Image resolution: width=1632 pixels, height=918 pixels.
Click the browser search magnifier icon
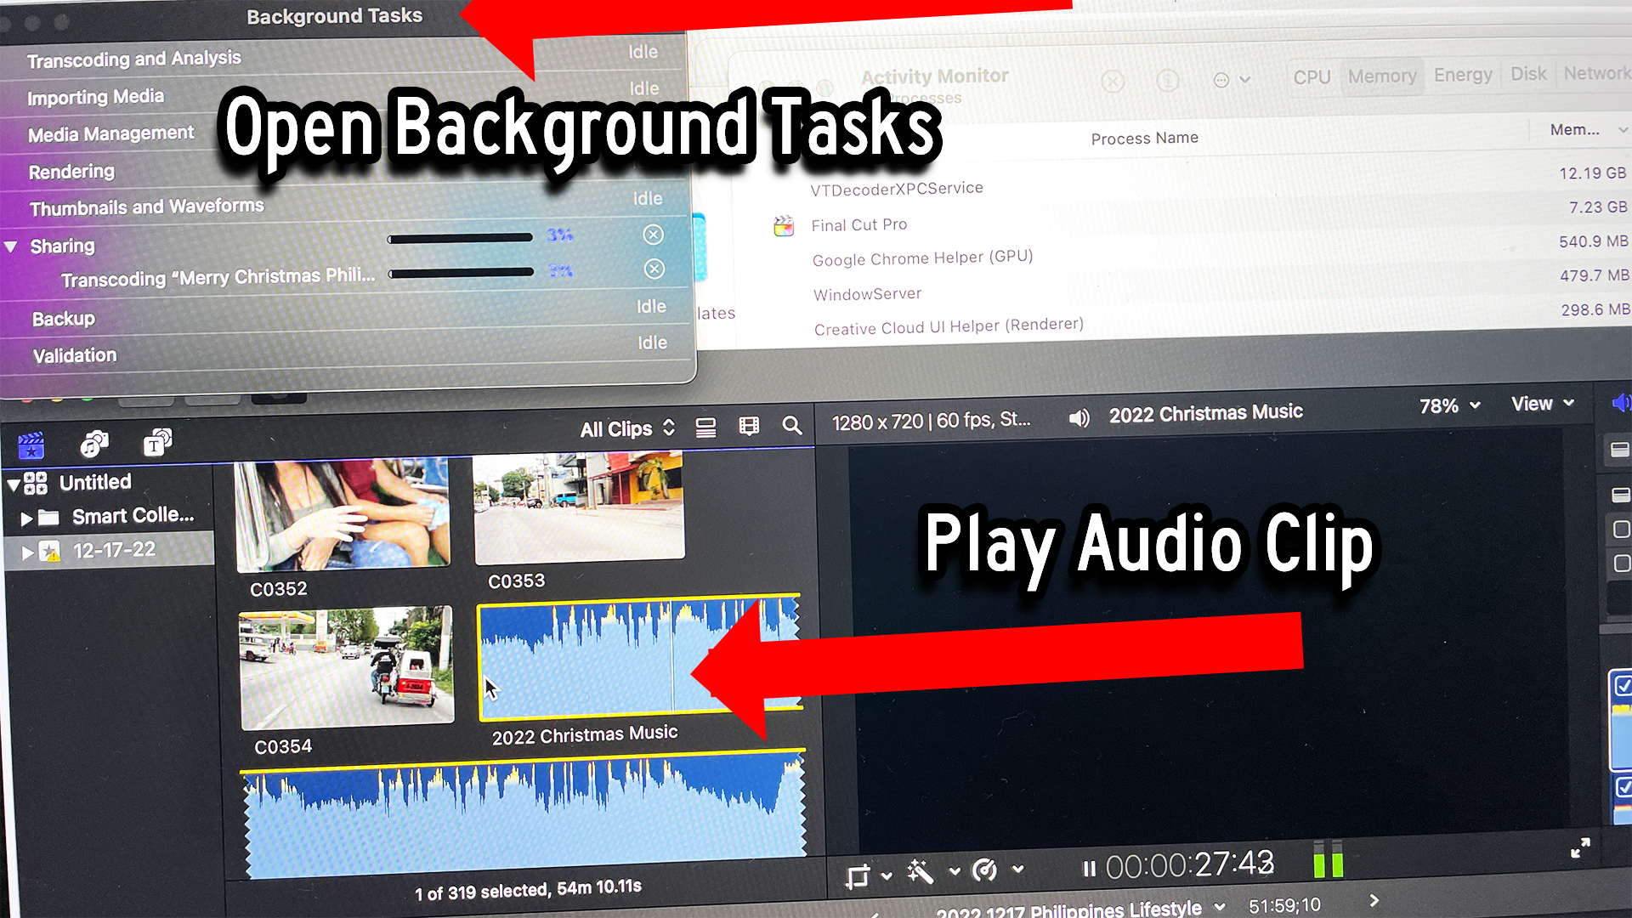click(x=792, y=425)
